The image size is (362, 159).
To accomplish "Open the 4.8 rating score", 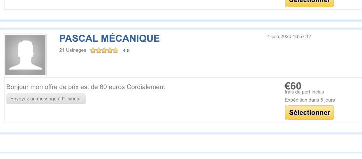I will coord(126,50).
